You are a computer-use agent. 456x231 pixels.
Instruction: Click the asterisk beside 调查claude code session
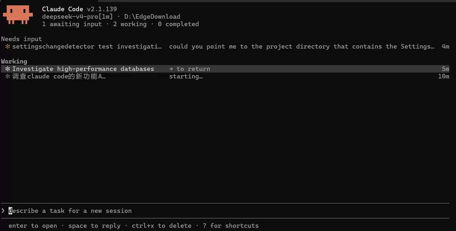click(7, 76)
